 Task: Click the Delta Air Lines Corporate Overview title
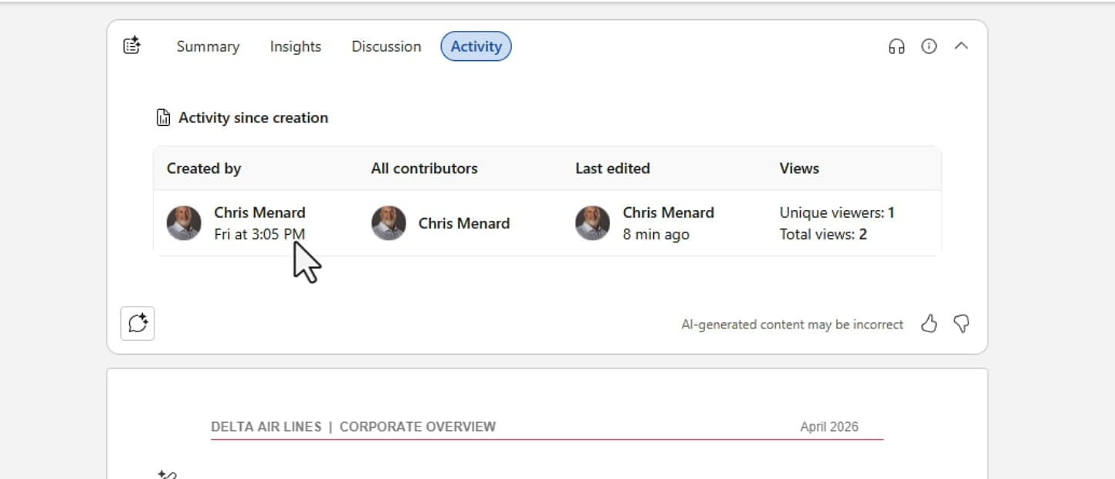354,426
